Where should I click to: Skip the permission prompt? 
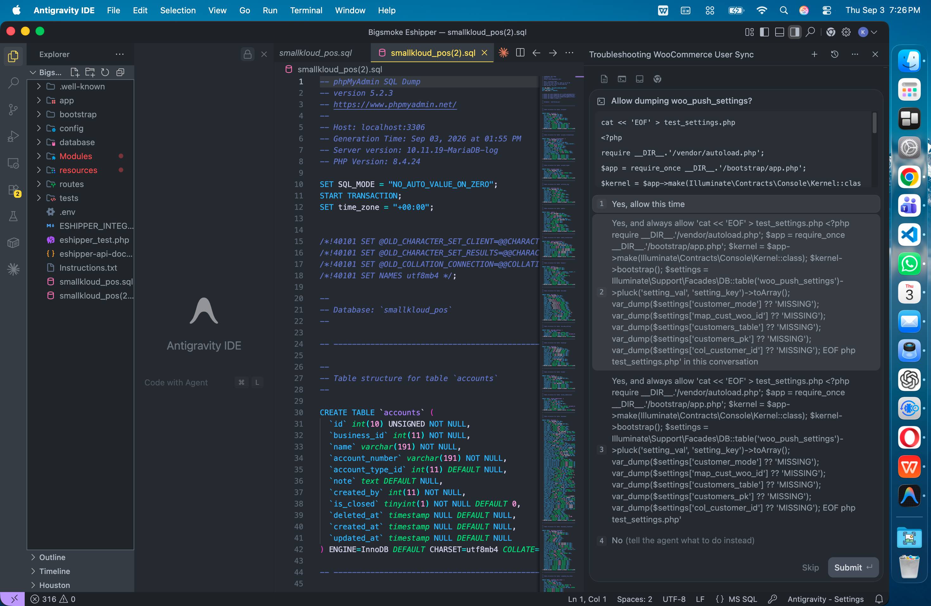[810, 567]
